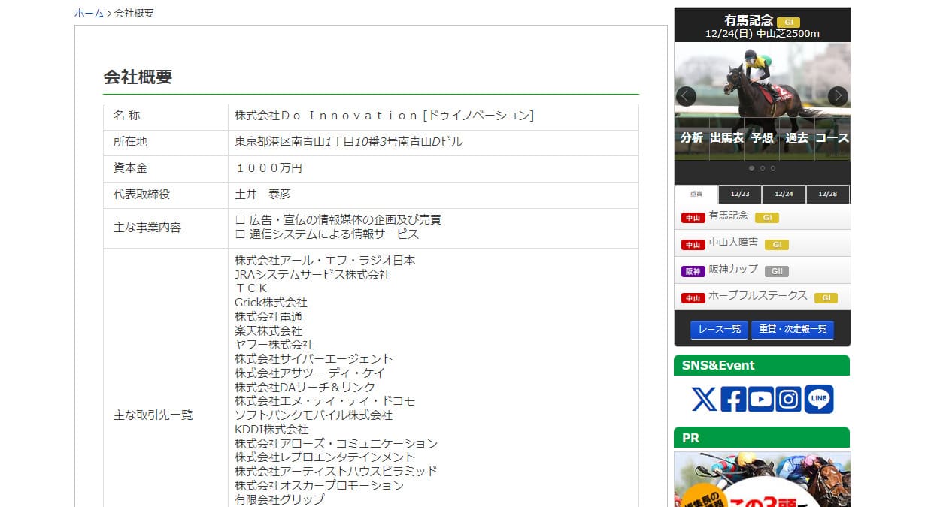The height and width of the screenshot is (507, 925).
Task: Click GI badge beside 中山大障害
Action: pyautogui.click(x=777, y=244)
